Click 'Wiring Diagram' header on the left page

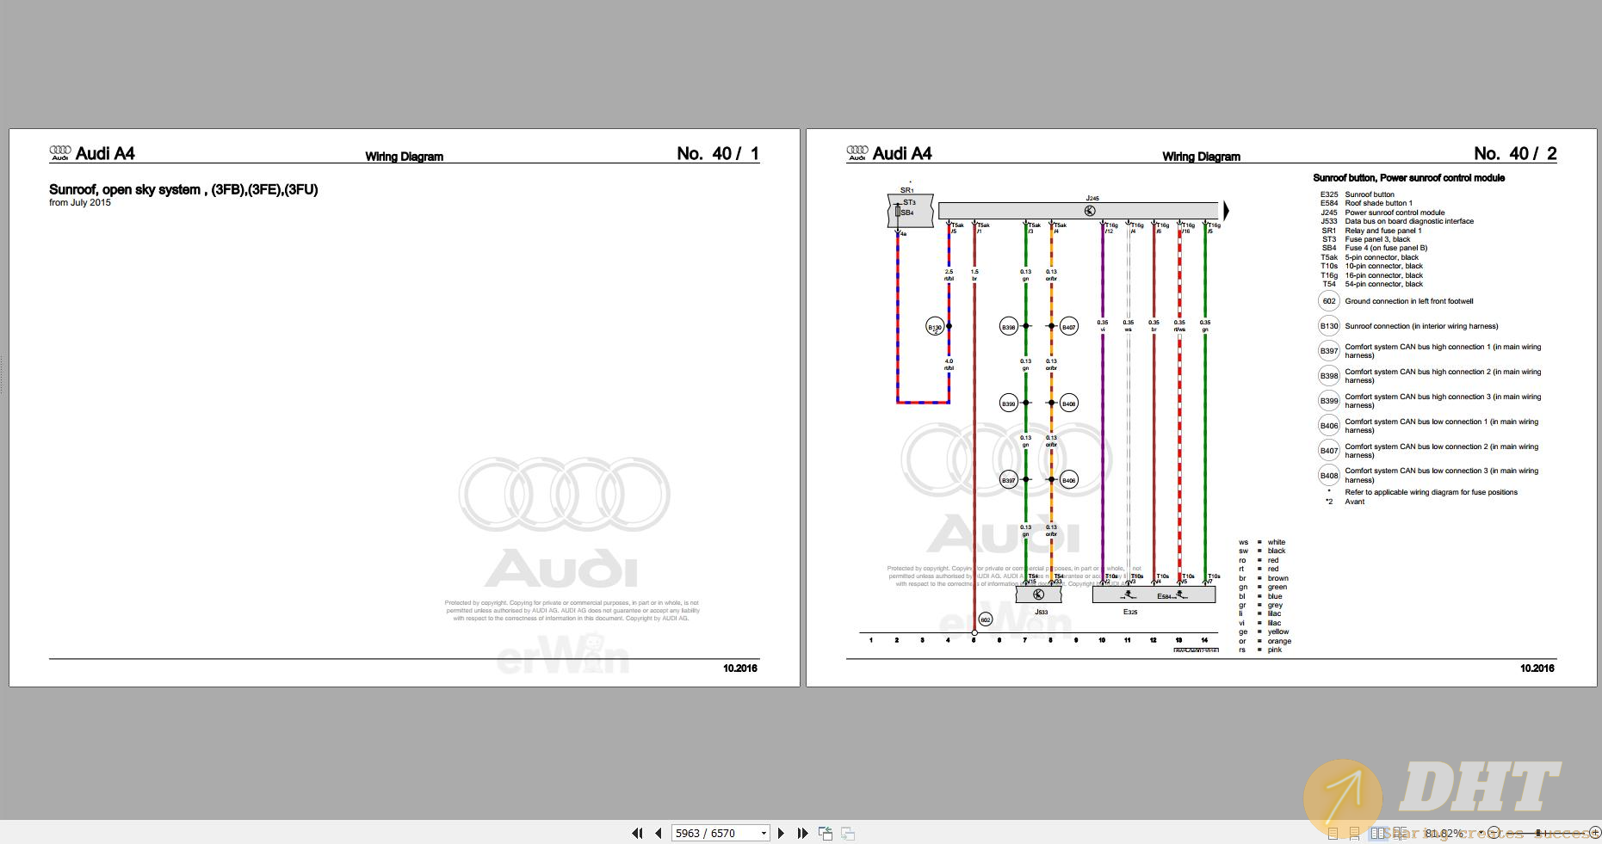(x=404, y=157)
